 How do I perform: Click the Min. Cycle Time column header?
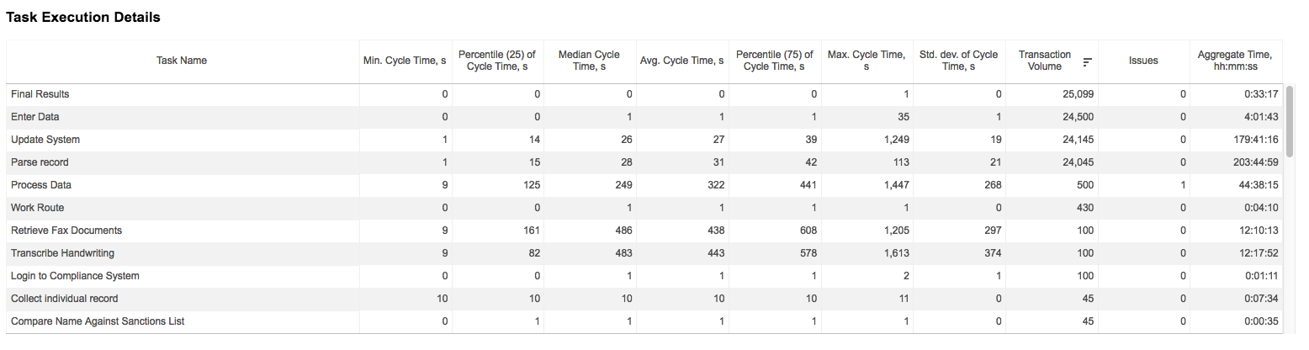coord(405,61)
